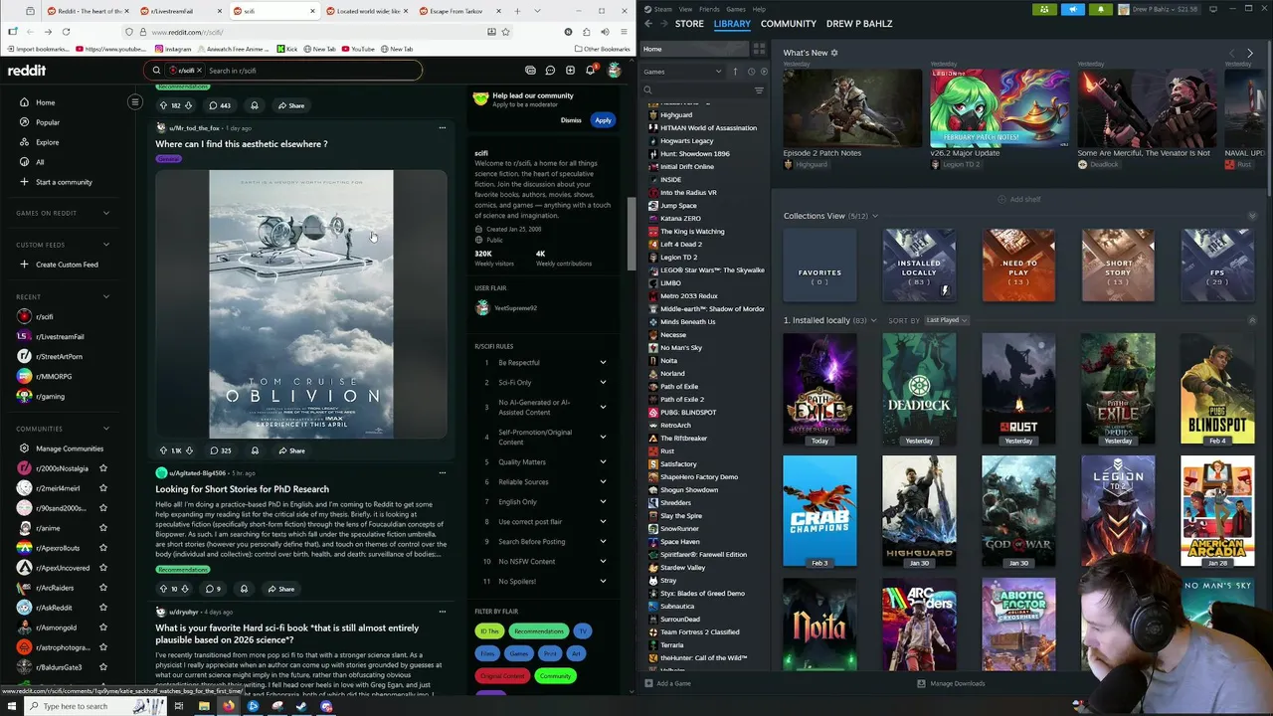Open Firefox application menu
The height and width of the screenshot is (716, 1273).
[624, 32]
